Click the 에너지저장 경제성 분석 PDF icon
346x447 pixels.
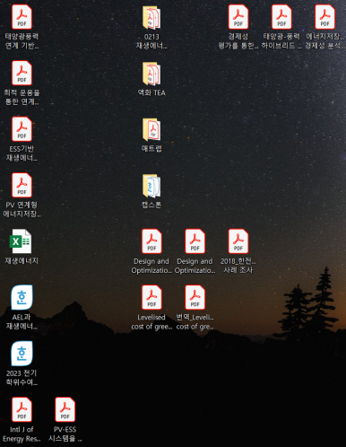(x=325, y=17)
